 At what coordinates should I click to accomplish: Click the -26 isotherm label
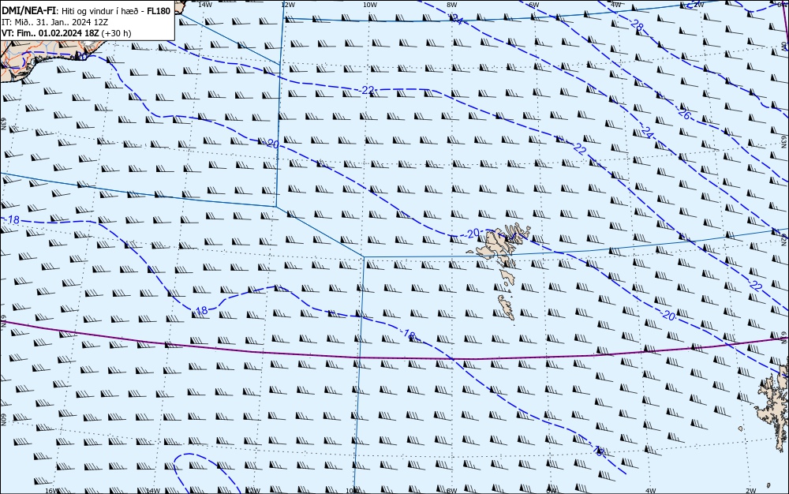pos(683,114)
